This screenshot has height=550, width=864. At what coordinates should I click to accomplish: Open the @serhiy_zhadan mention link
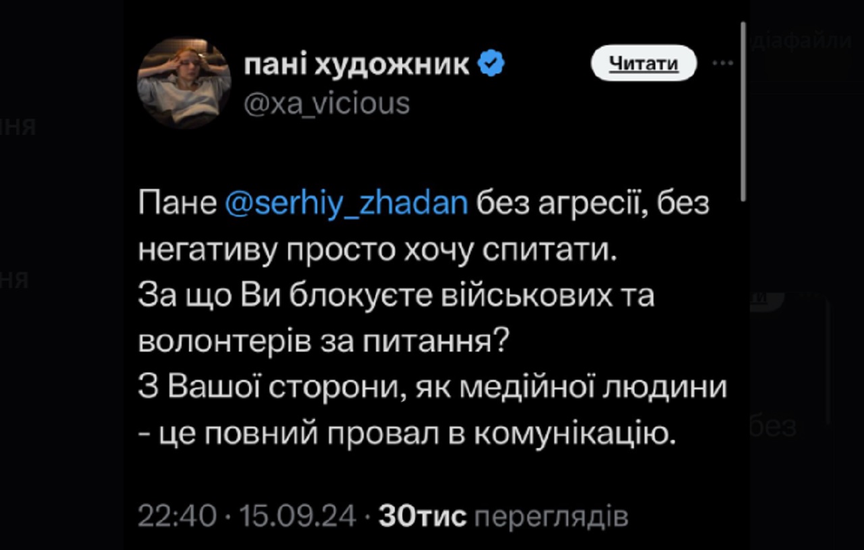(346, 204)
